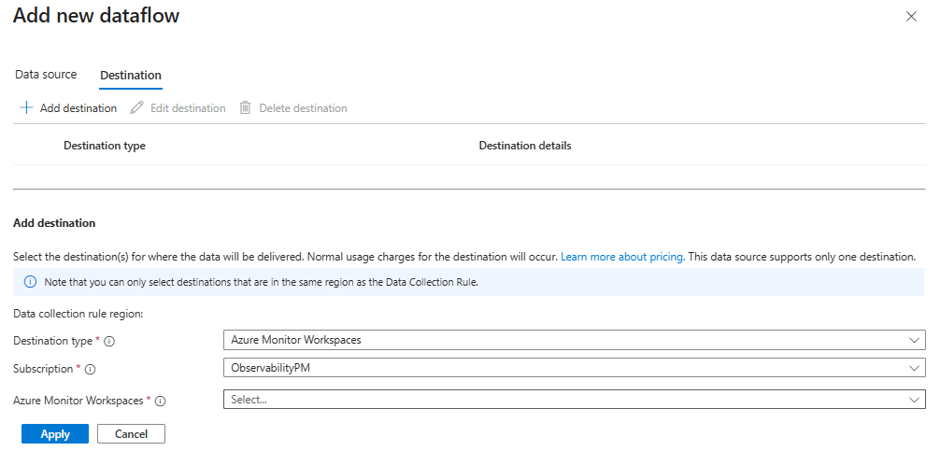Click info icon beside Azure Monitor Workspaces label
The image size is (941, 451).
pos(160,401)
